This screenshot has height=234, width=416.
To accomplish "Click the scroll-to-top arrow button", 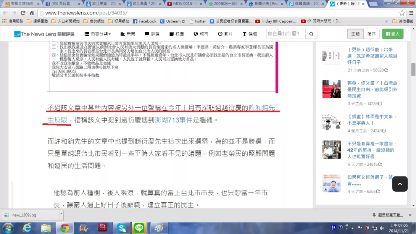I will (400, 184).
